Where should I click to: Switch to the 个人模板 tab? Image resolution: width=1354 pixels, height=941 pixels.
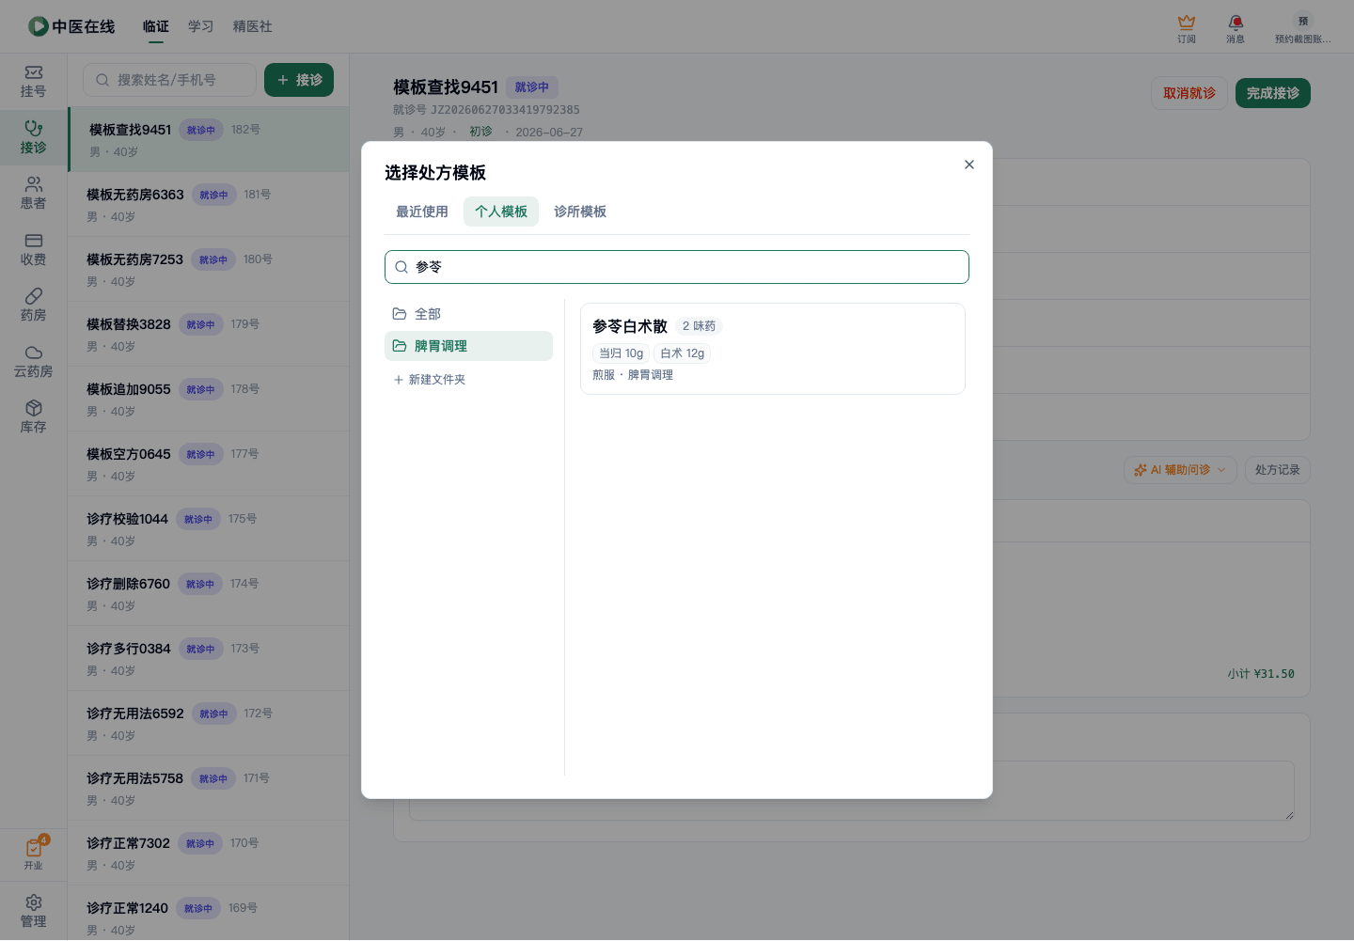pyautogui.click(x=501, y=212)
